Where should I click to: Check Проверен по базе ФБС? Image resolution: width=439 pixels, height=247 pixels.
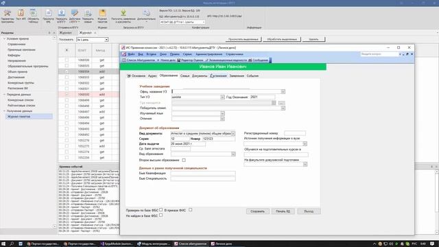161,209
